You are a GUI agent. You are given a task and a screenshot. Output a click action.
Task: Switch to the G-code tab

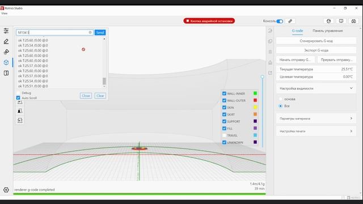(x=297, y=31)
